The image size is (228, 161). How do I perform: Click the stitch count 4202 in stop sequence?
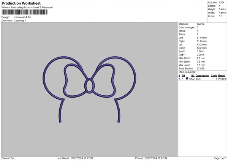[x=192, y=79]
